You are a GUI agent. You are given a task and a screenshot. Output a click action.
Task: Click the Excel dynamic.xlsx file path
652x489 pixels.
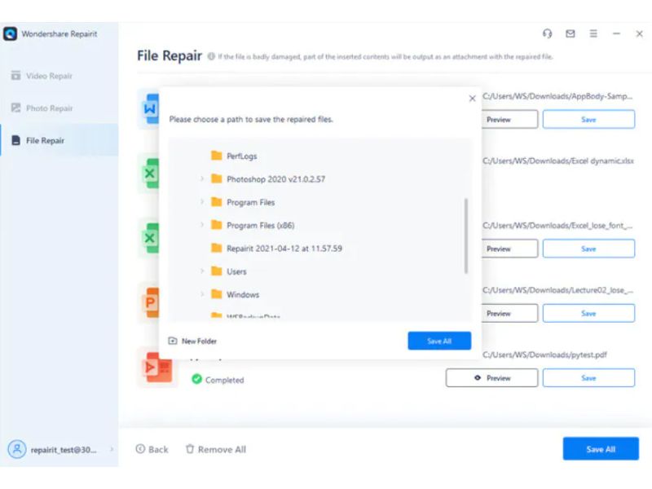558,161
